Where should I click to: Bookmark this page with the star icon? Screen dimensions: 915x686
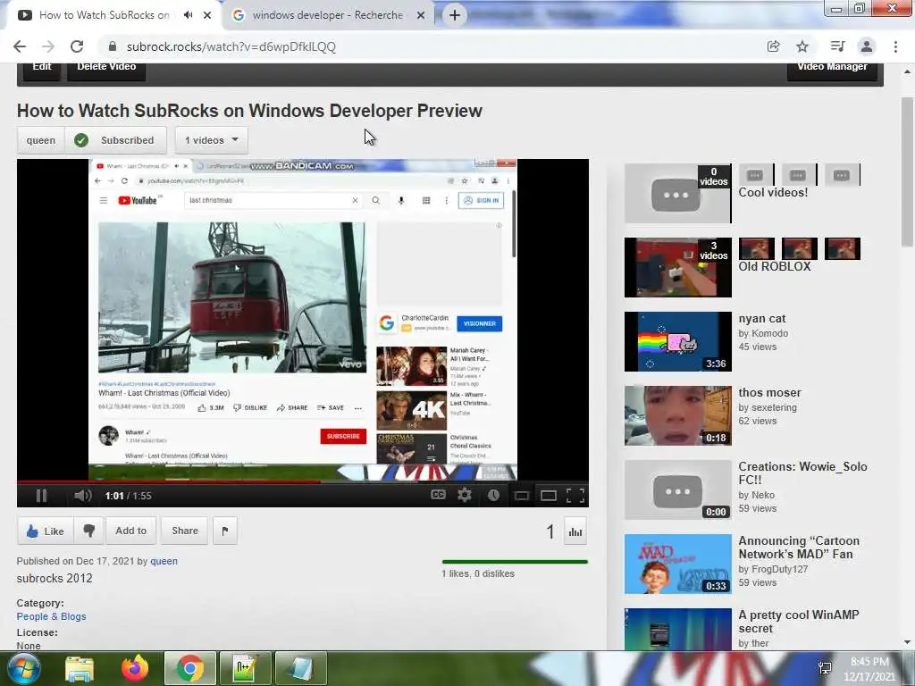[x=803, y=46]
